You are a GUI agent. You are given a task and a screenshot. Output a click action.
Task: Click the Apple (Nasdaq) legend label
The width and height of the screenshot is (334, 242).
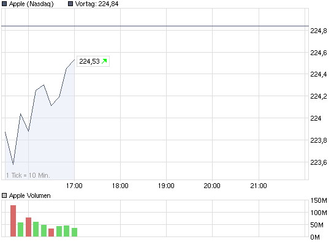pos(31,4)
